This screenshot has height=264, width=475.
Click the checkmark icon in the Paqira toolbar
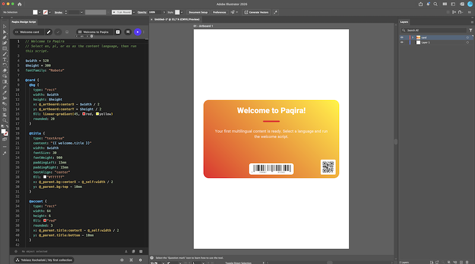tap(58, 32)
